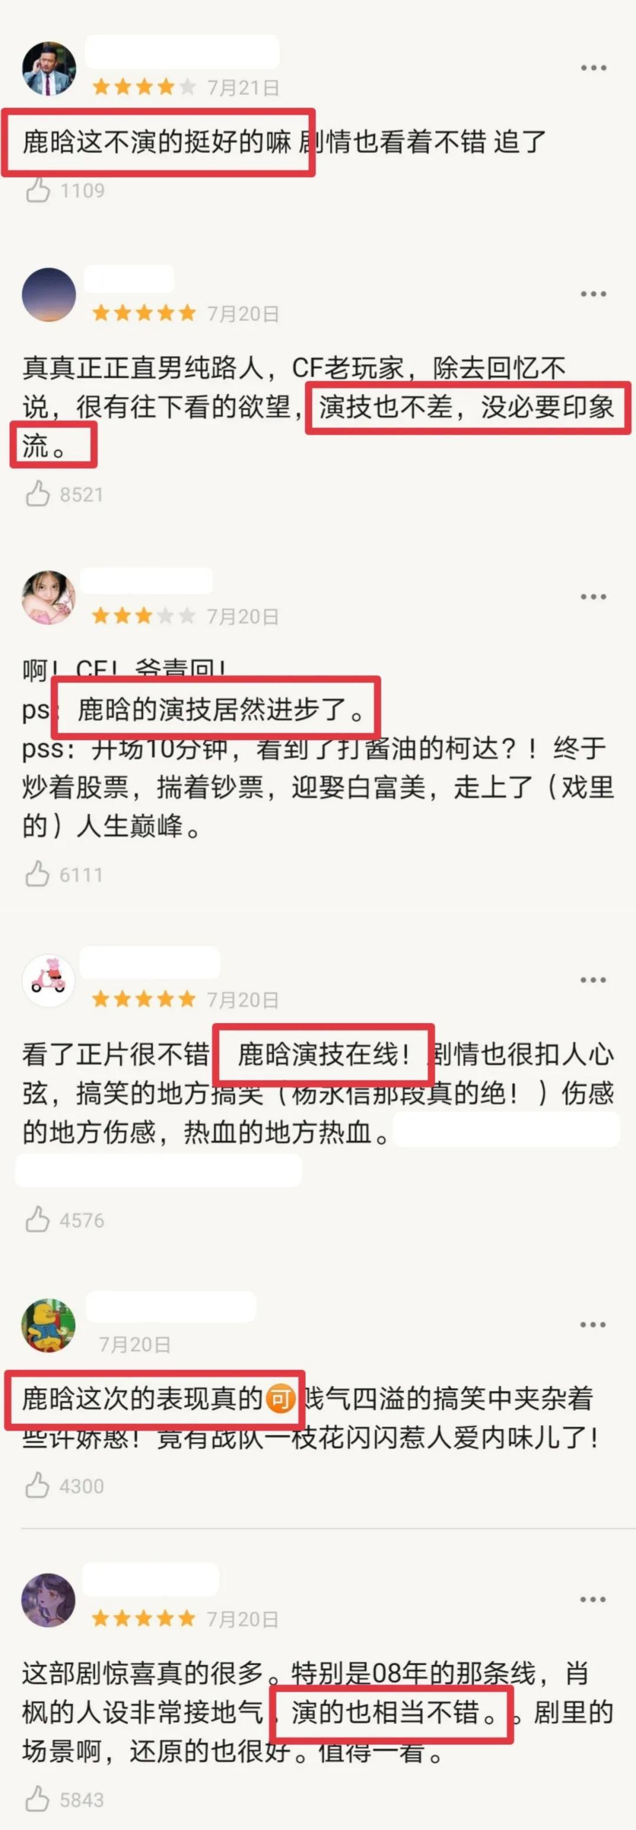This screenshot has width=636, height=1830.
Task: Tap the thumbs-up beside 5843
Action: 38,1800
